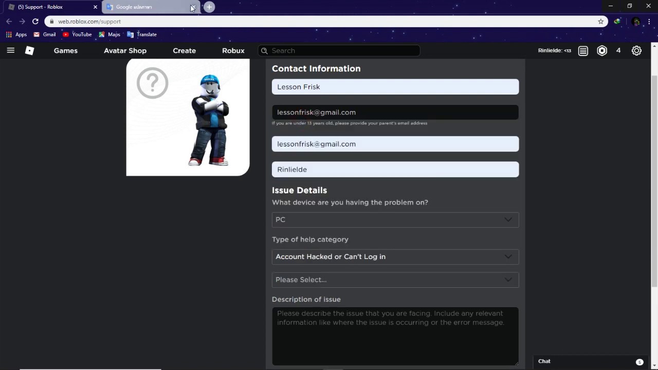This screenshot has height=370, width=658.
Task: Open the YouTube bookmark
Action: 77,34
